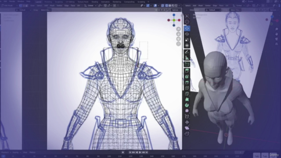The height and width of the screenshot is (158, 281).
Task: Select the Add Cube tool
Action: (187, 65)
